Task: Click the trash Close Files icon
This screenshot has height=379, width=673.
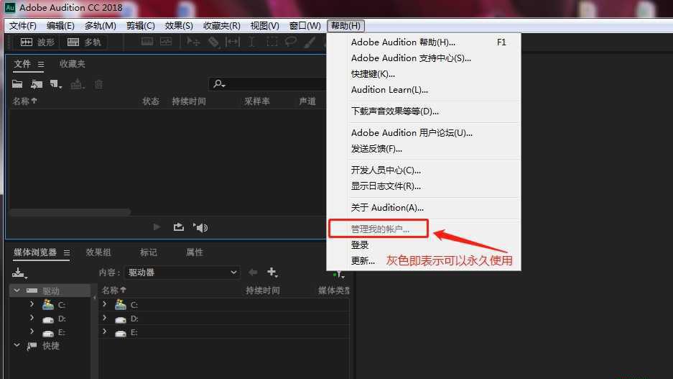Action: point(98,84)
